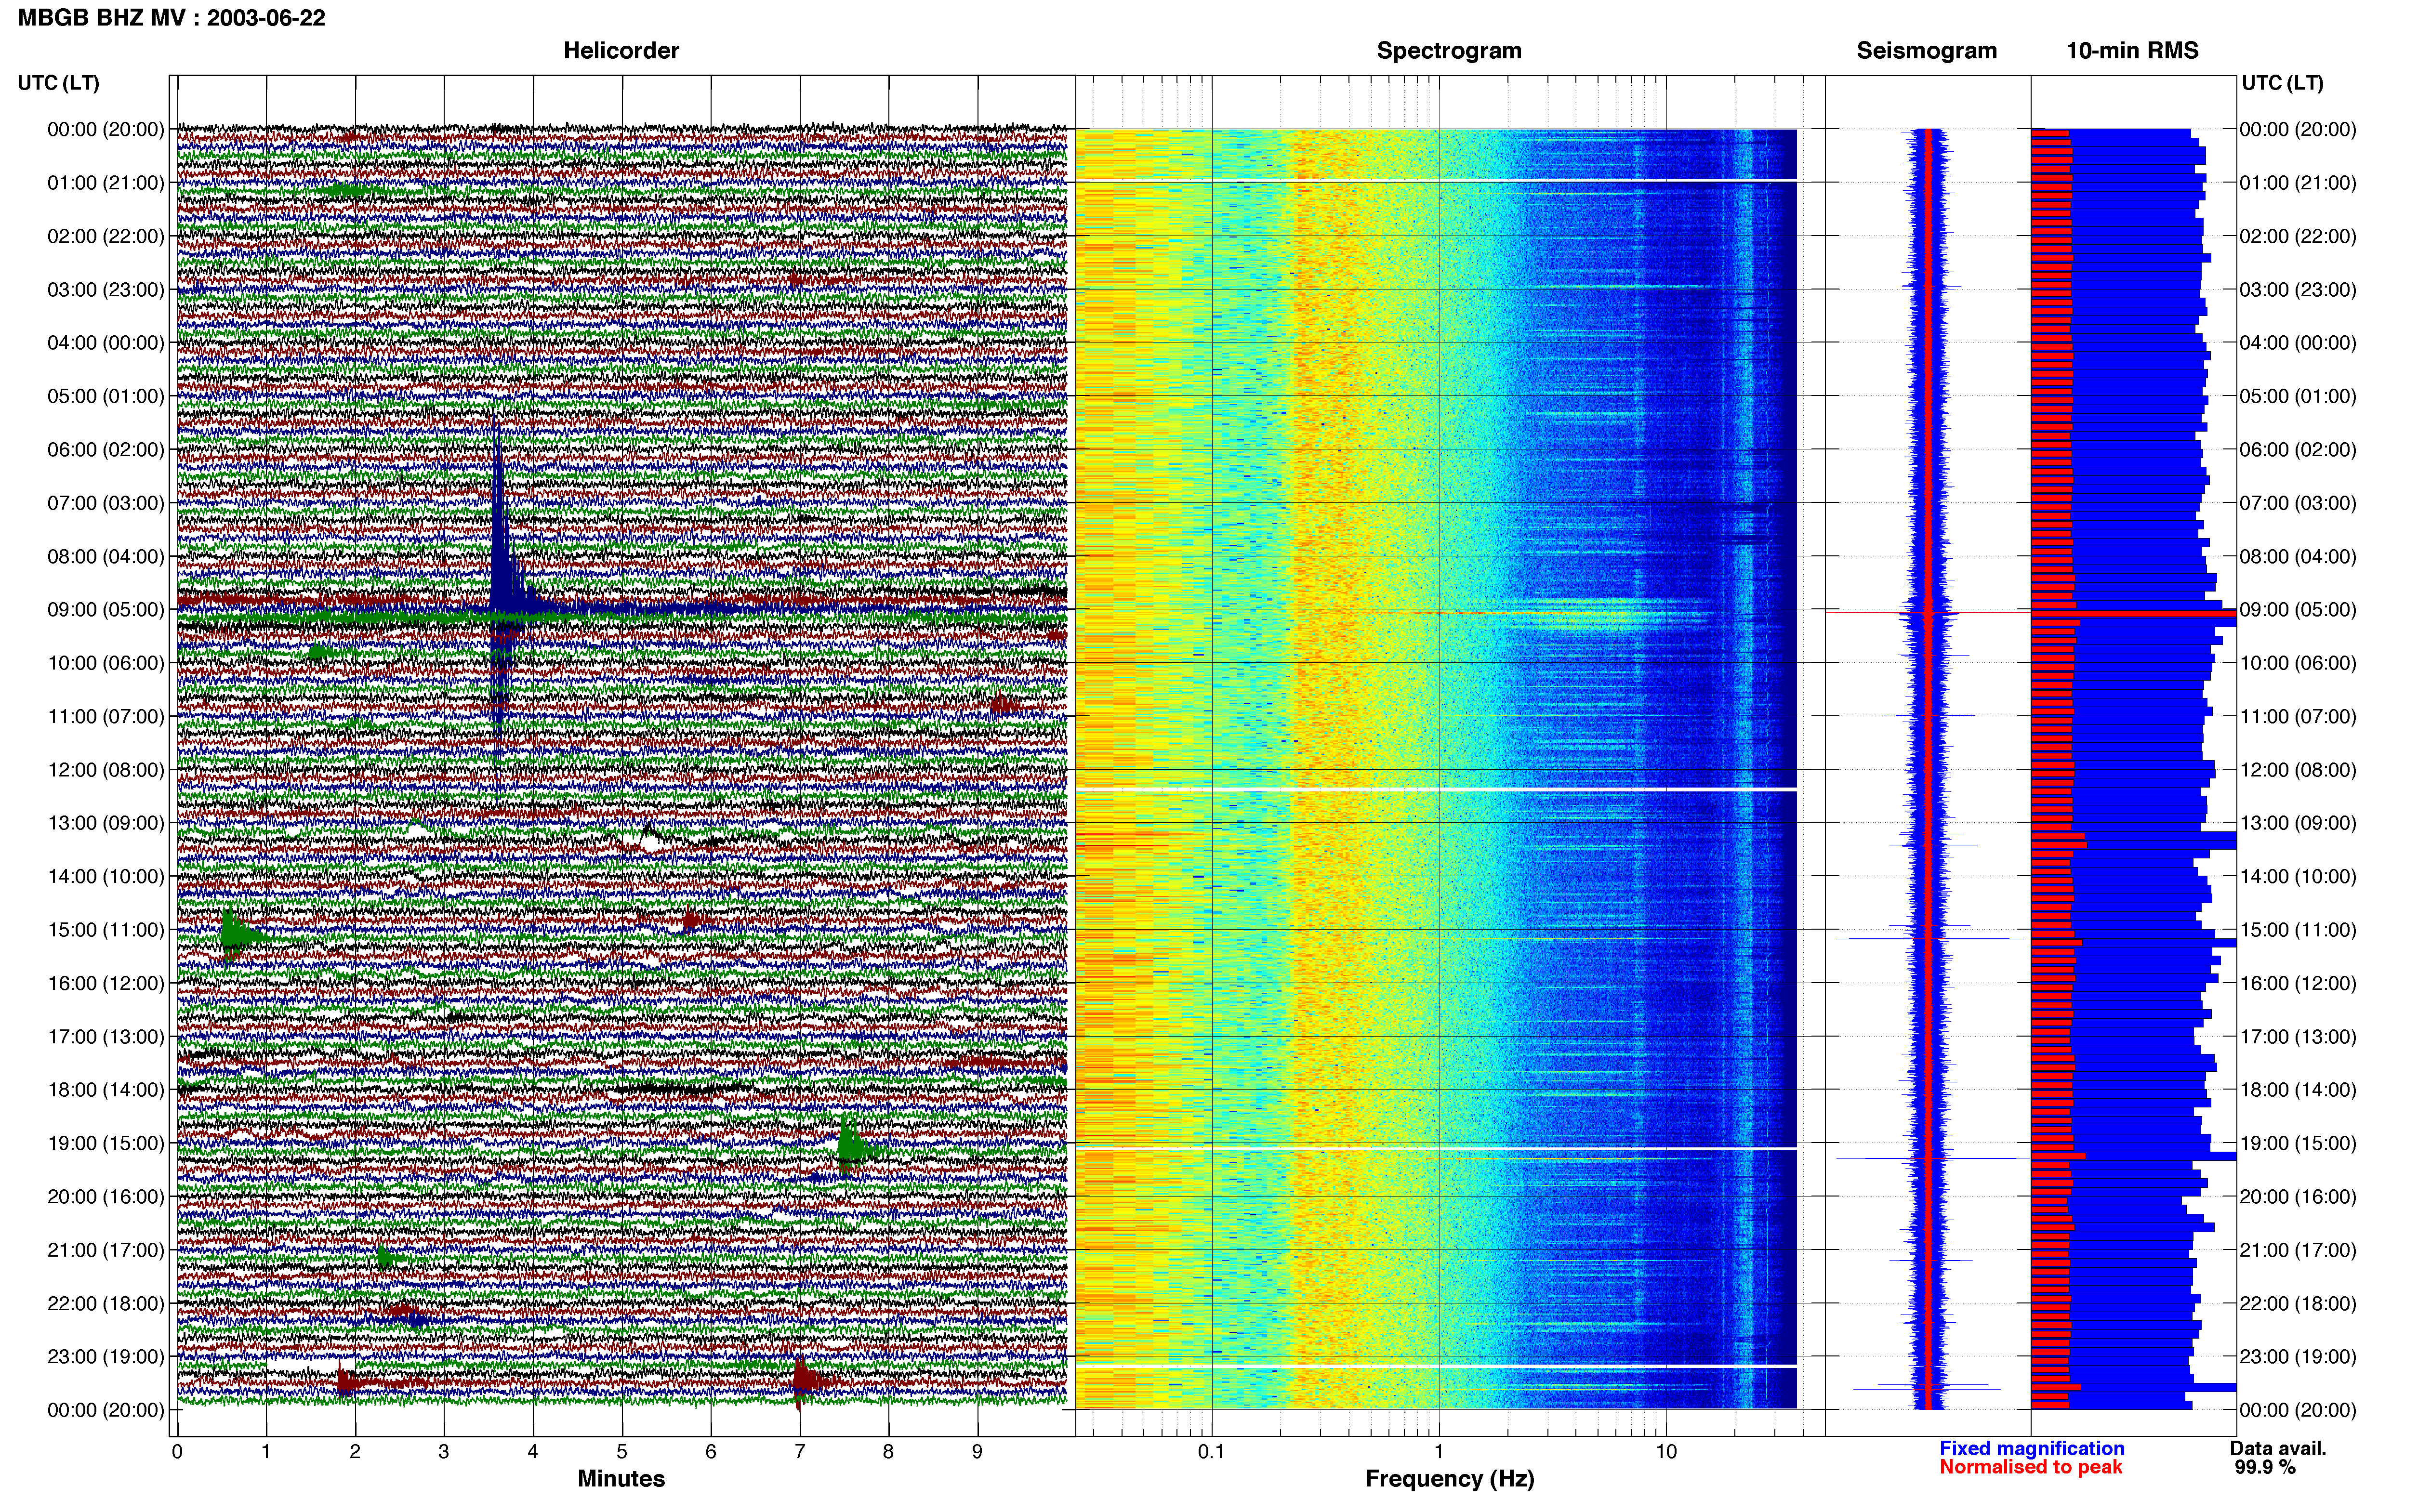2418x1512 pixels.
Task: Click the plot title MBGB BHZ MV : 2003-06-22
Action: (x=171, y=18)
